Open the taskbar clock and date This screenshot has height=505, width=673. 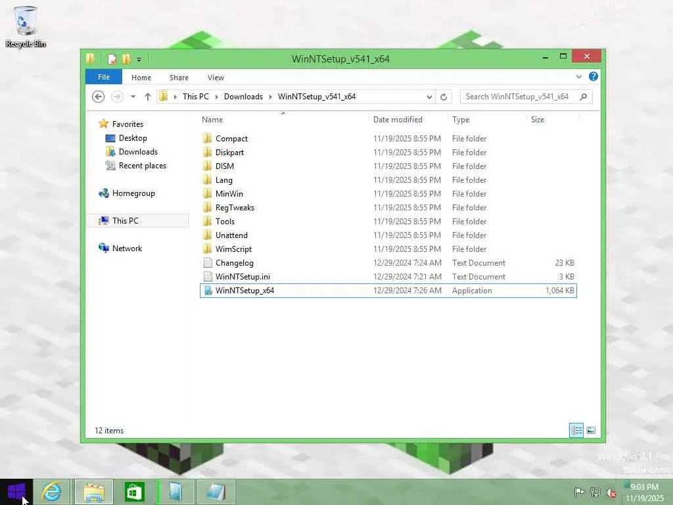coord(644,492)
